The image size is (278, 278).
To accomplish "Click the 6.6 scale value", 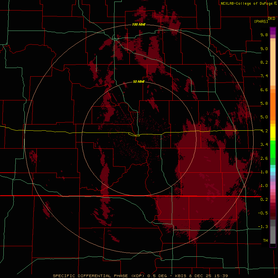I will click(264, 90).
